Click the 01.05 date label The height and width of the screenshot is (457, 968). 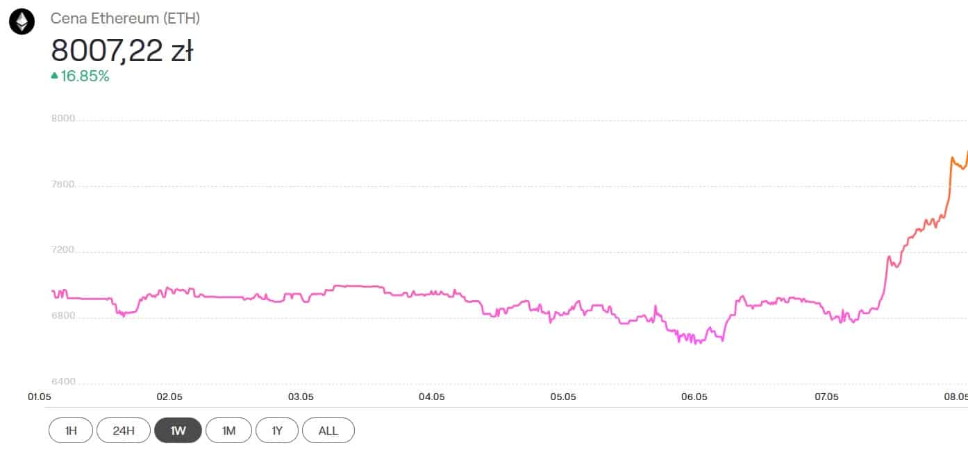[38, 397]
